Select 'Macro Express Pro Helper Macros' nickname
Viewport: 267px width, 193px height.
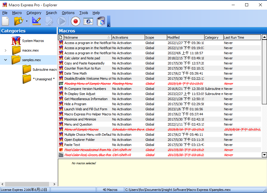pyautogui.click(x=88, y=114)
